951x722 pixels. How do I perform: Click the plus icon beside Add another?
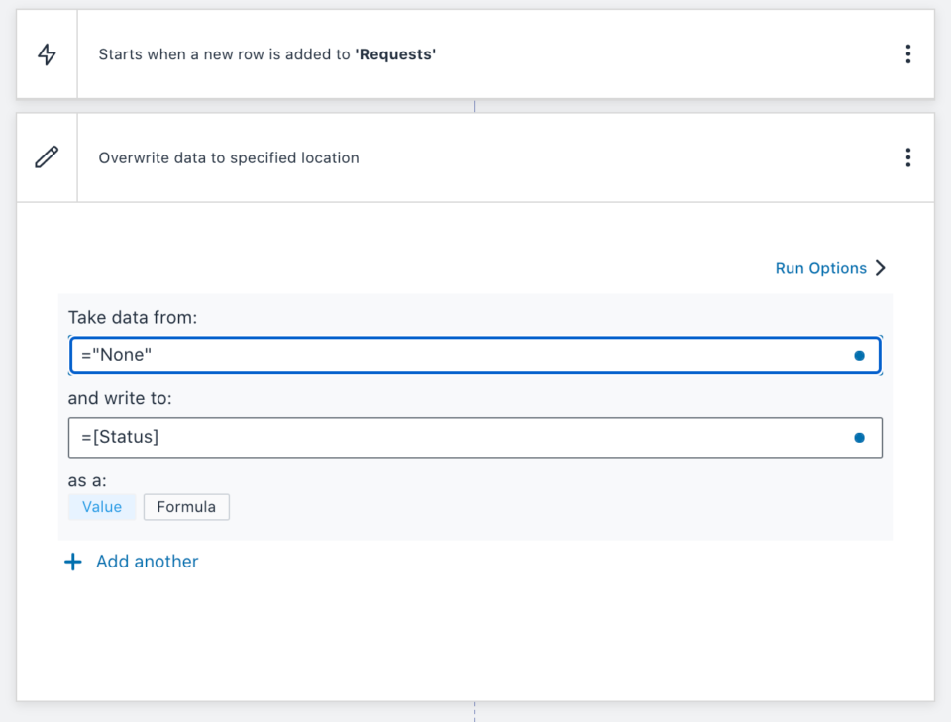point(73,562)
